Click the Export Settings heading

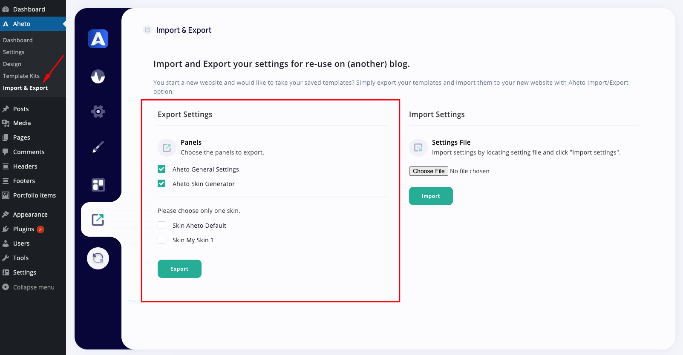(185, 115)
